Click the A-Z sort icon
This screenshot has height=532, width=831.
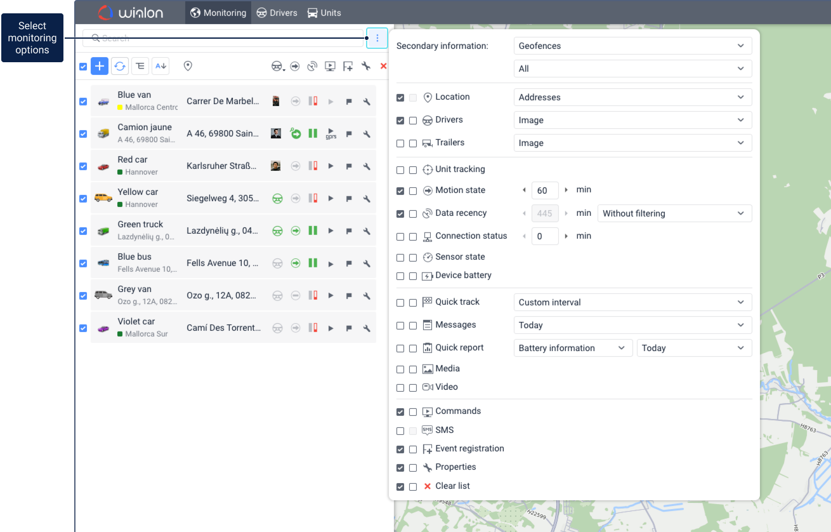(160, 66)
